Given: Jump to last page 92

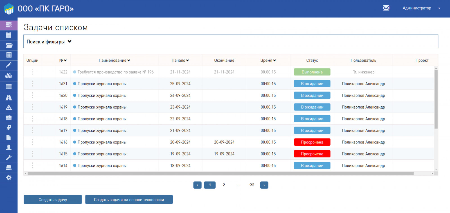Looking at the screenshot, I should 252,185.
